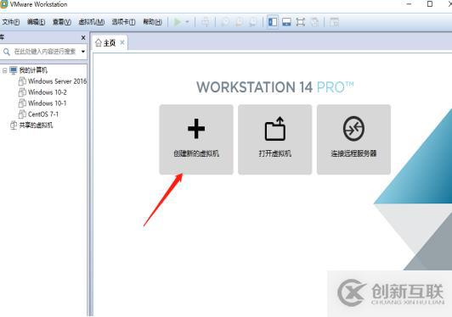The width and height of the screenshot is (452, 317).
Task: Click the Unity mode toolbar icon
Action: (314, 22)
